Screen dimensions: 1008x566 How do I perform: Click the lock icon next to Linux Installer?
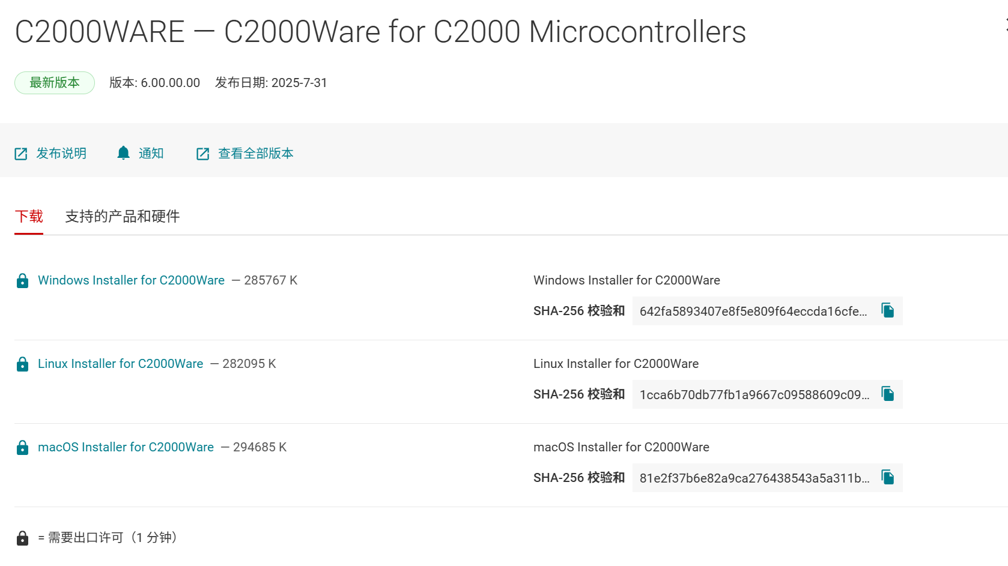click(23, 364)
